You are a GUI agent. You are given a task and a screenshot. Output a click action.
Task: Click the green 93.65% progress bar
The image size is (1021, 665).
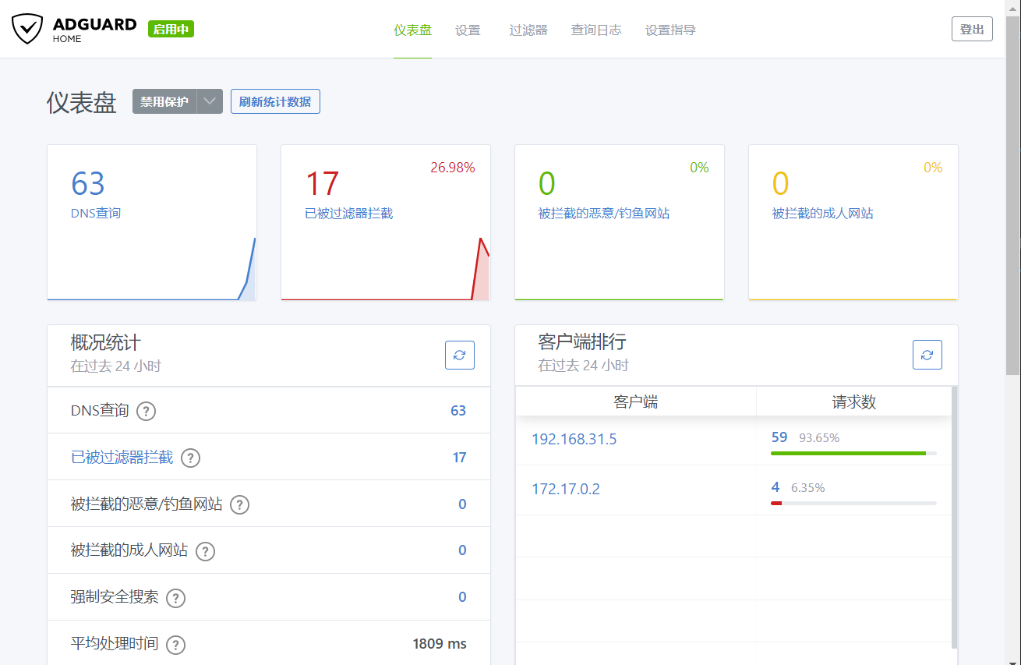click(849, 453)
